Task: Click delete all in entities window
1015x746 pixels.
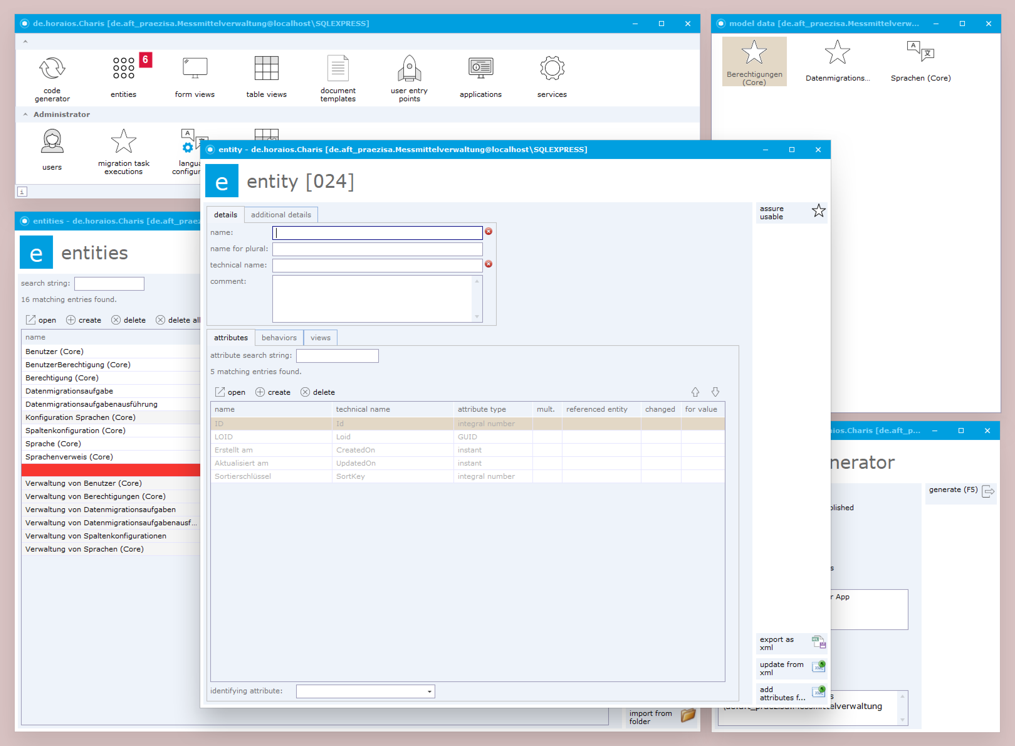Action: pos(178,320)
